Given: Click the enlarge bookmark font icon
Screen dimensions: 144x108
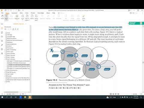Looking at the screenshot, I should click(x=16, y=29).
